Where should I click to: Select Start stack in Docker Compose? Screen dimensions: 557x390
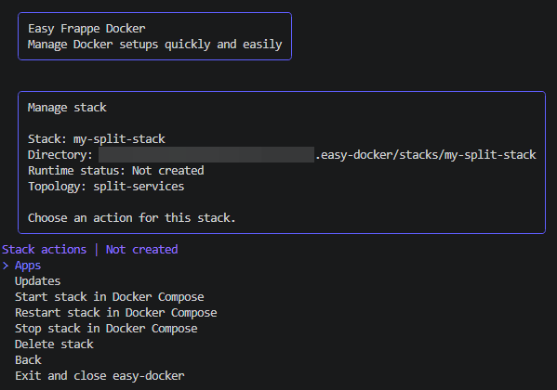(110, 297)
